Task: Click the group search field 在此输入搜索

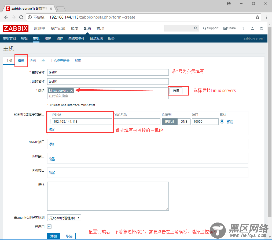Action: (x=108, y=96)
